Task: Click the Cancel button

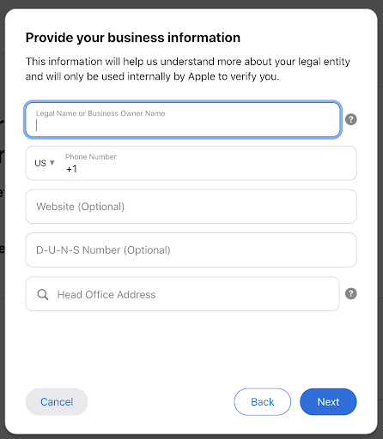Action: (57, 401)
